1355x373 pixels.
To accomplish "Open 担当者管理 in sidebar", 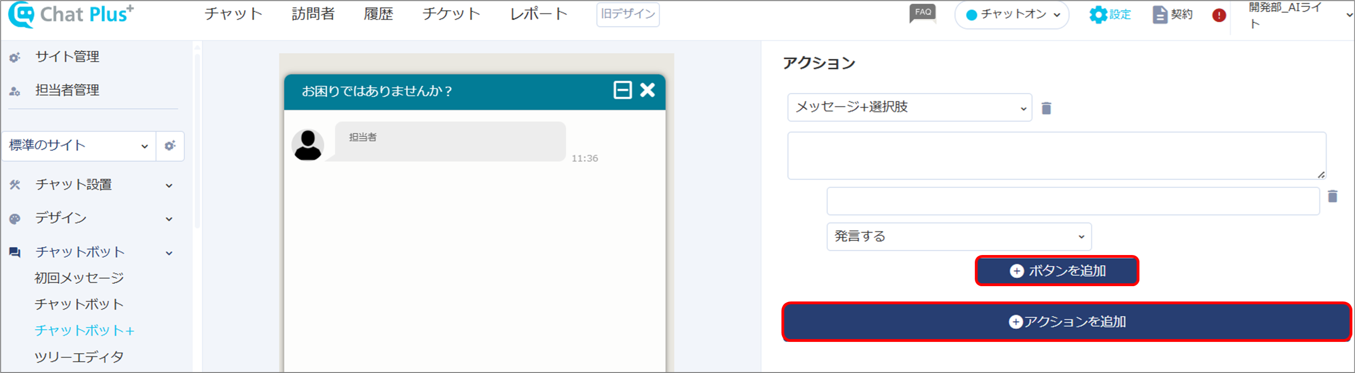I will [x=67, y=91].
